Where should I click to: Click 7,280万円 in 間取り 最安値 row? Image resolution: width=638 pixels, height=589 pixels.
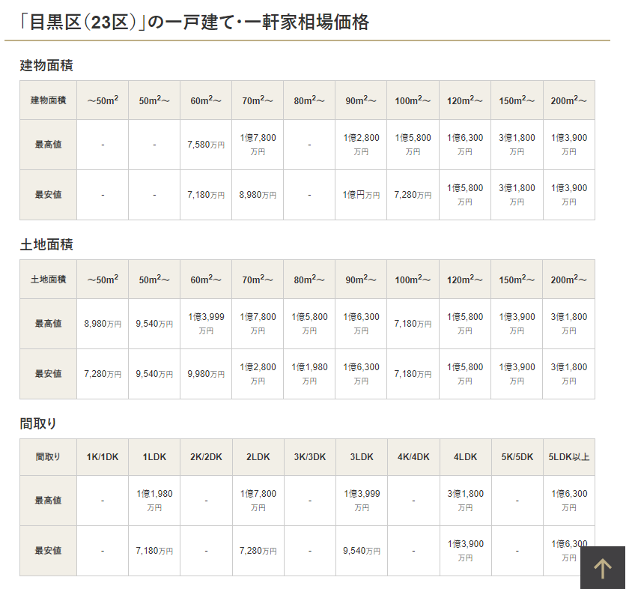258,551
